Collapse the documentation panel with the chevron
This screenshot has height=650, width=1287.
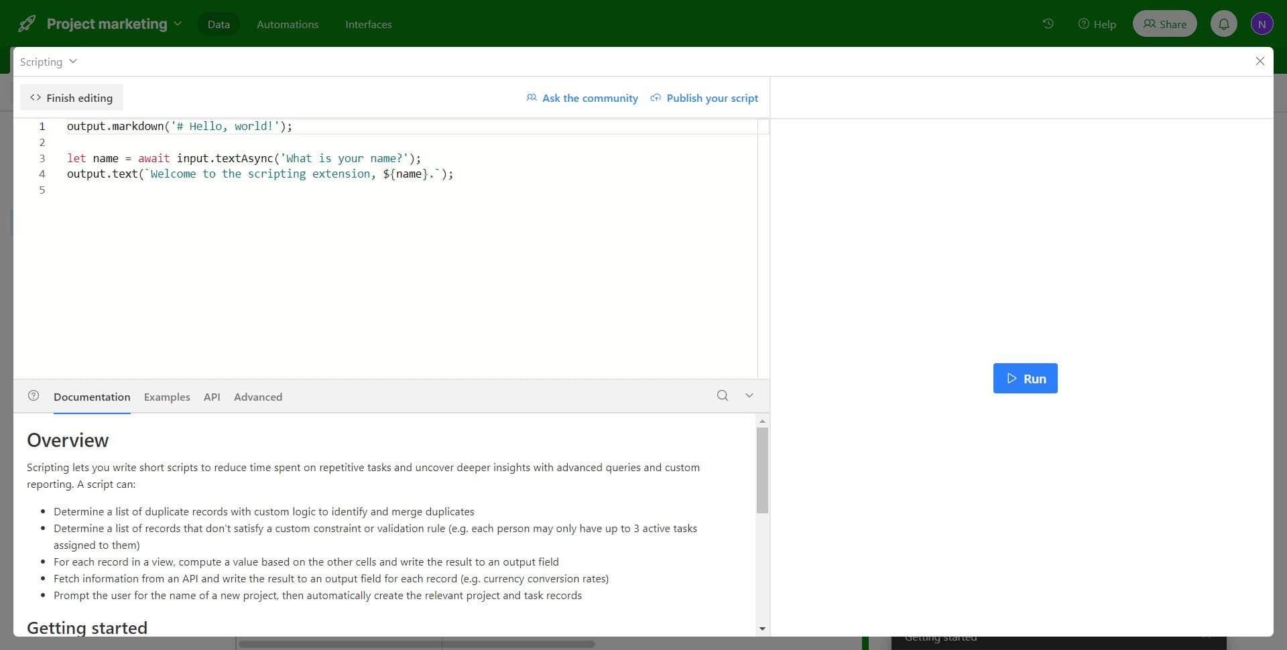tap(749, 395)
